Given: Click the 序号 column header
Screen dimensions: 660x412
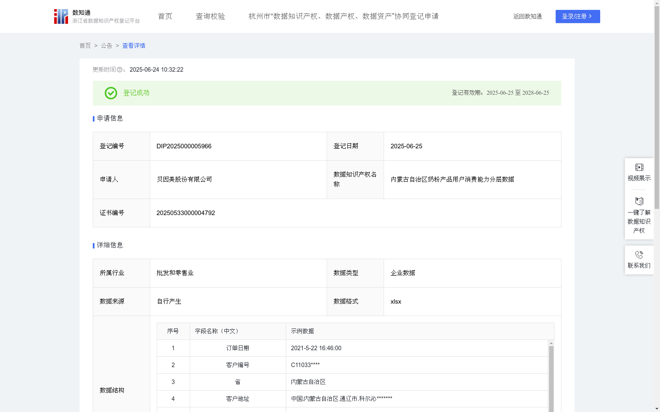Looking at the screenshot, I should (173, 331).
